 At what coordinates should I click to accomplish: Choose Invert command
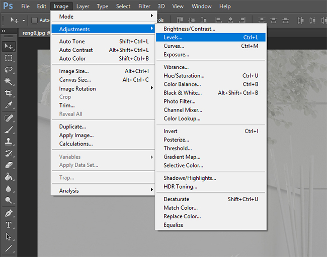pyautogui.click(x=211, y=131)
